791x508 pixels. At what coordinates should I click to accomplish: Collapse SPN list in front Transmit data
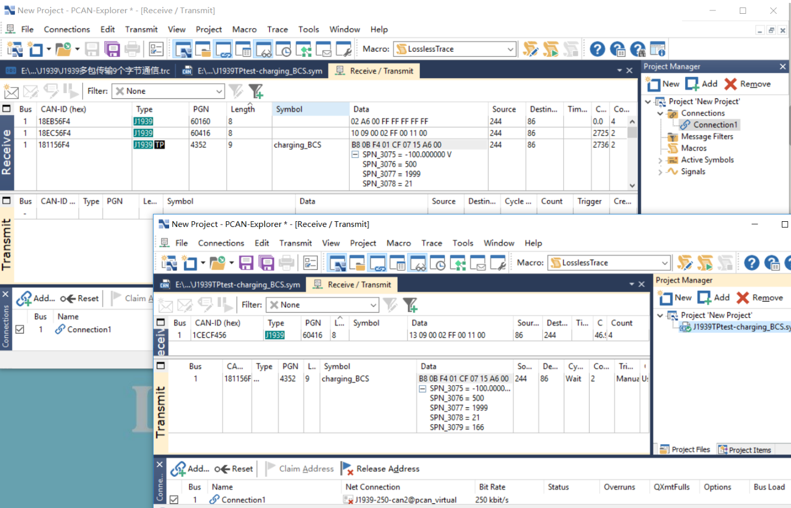(x=422, y=388)
